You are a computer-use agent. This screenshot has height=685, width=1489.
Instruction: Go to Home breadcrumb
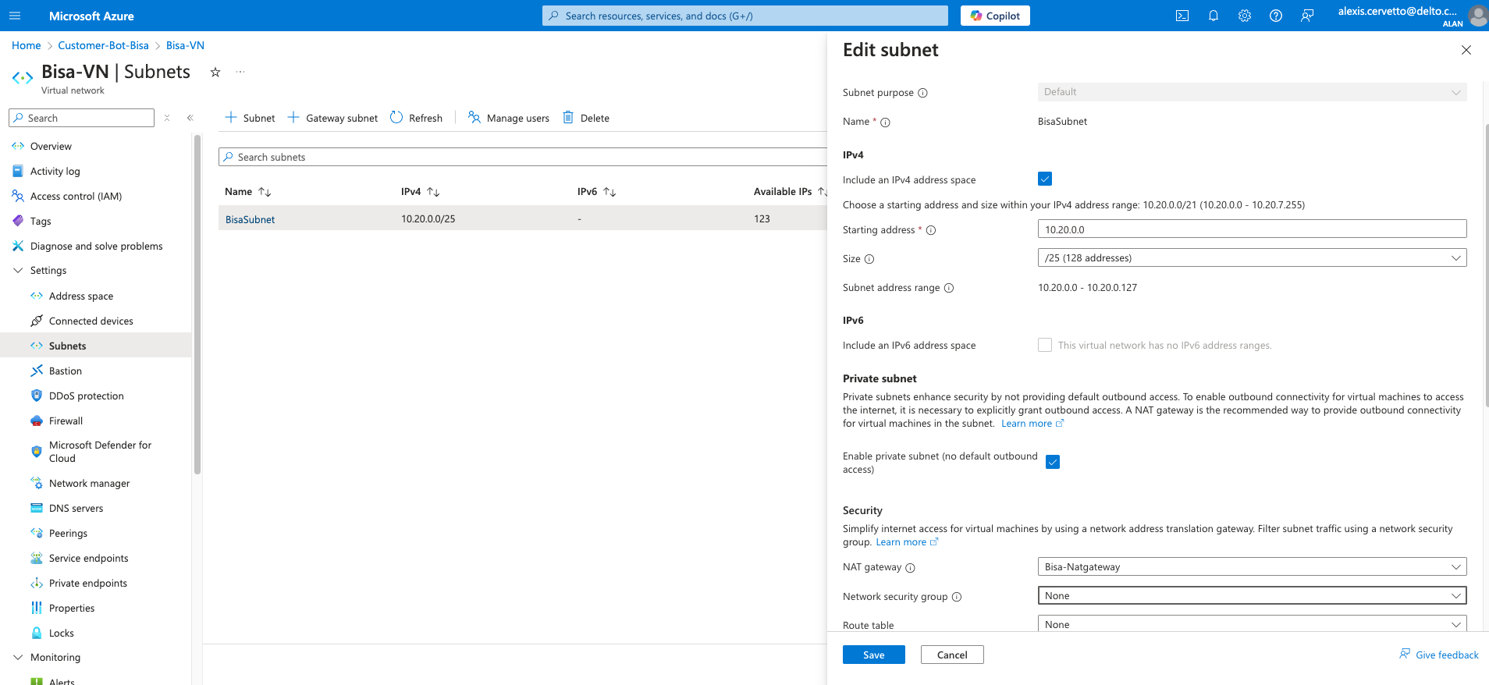[x=27, y=45]
